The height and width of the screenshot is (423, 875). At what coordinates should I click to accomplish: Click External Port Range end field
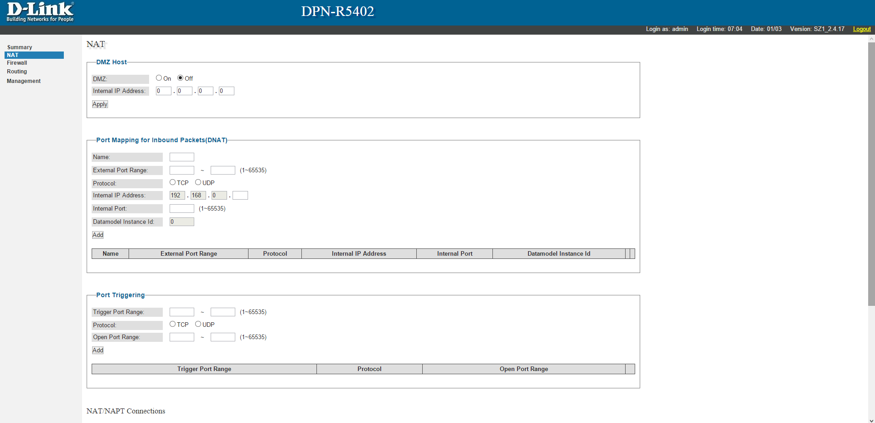(223, 170)
